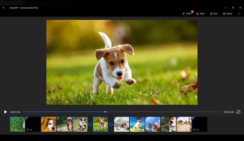Expand preview to full screen

coord(238,112)
